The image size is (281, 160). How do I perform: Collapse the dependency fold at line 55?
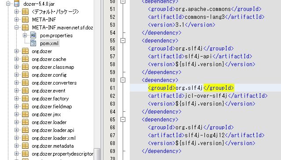point(123,40)
